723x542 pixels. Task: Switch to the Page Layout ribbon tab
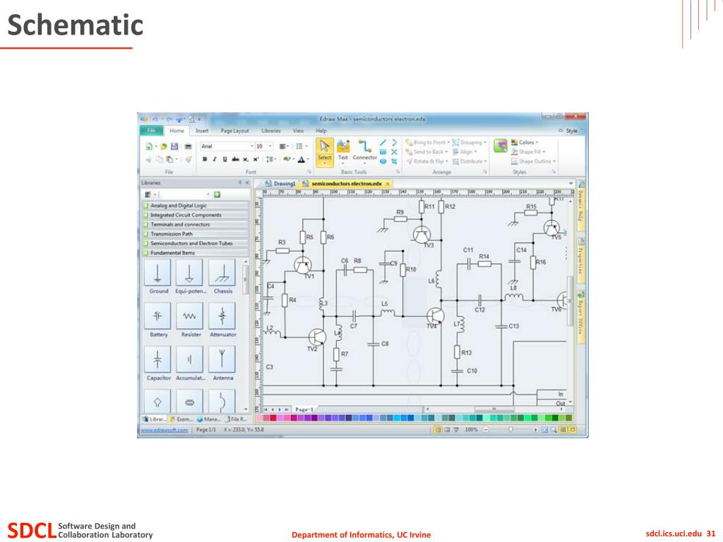tap(234, 131)
